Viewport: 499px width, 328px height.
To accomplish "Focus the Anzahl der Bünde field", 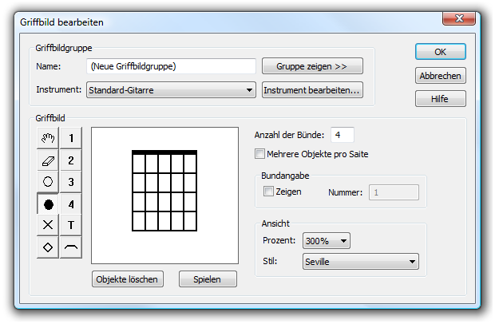I will [x=342, y=135].
